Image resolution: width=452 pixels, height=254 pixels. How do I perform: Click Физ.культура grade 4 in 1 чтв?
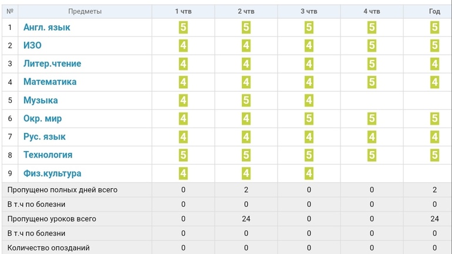tap(183, 173)
